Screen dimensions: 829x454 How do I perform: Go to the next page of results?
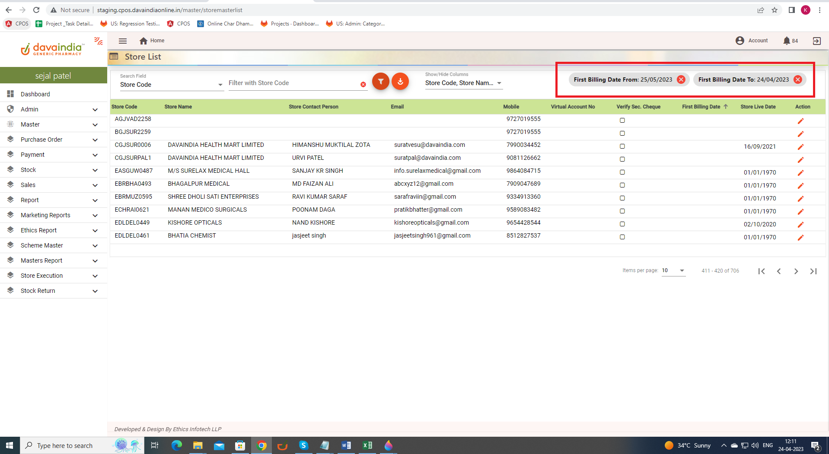(x=796, y=271)
